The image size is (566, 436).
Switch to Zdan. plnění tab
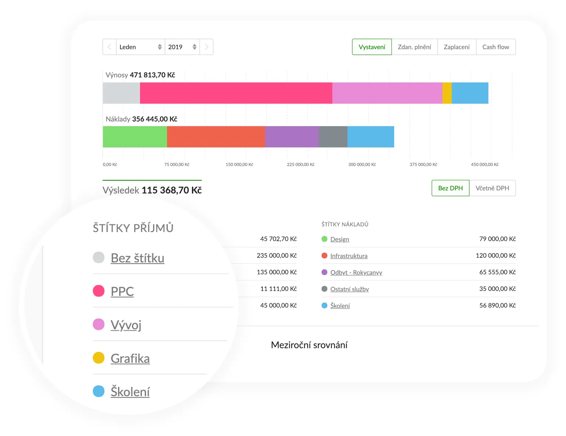414,47
